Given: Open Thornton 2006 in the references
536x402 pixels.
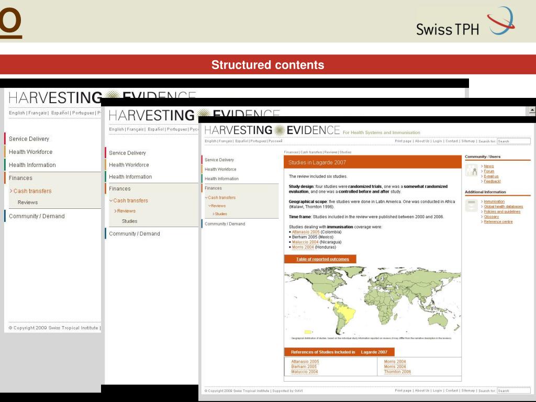Looking at the screenshot, I should pyautogui.click(x=397, y=372).
